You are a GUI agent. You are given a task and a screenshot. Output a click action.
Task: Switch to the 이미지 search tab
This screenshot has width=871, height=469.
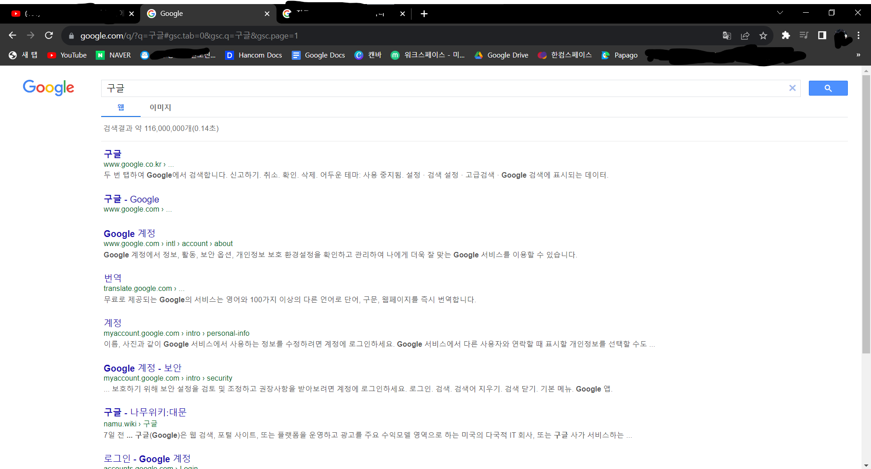click(x=160, y=107)
